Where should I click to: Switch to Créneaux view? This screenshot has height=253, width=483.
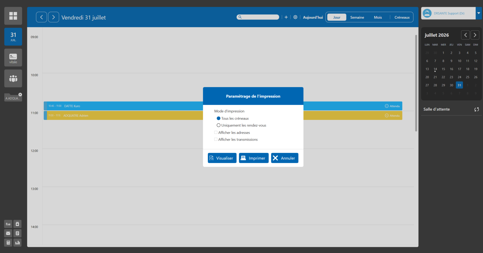tap(402, 17)
